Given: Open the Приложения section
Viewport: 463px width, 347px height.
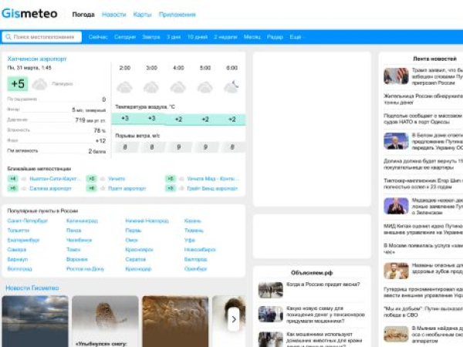Looking at the screenshot, I should coord(177,15).
